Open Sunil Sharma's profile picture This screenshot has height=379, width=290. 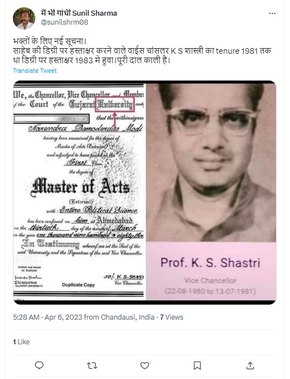(x=24, y=18)
